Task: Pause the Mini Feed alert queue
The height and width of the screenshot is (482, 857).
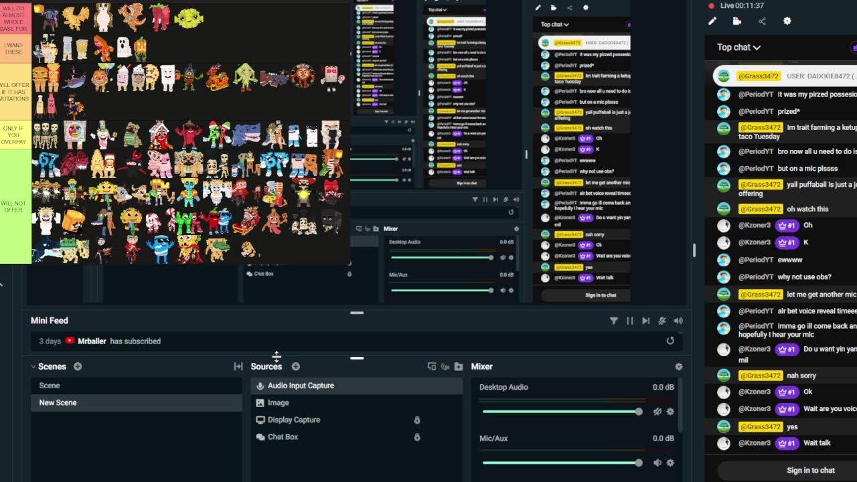Action: pyautogui.click(x=630, y=321)
